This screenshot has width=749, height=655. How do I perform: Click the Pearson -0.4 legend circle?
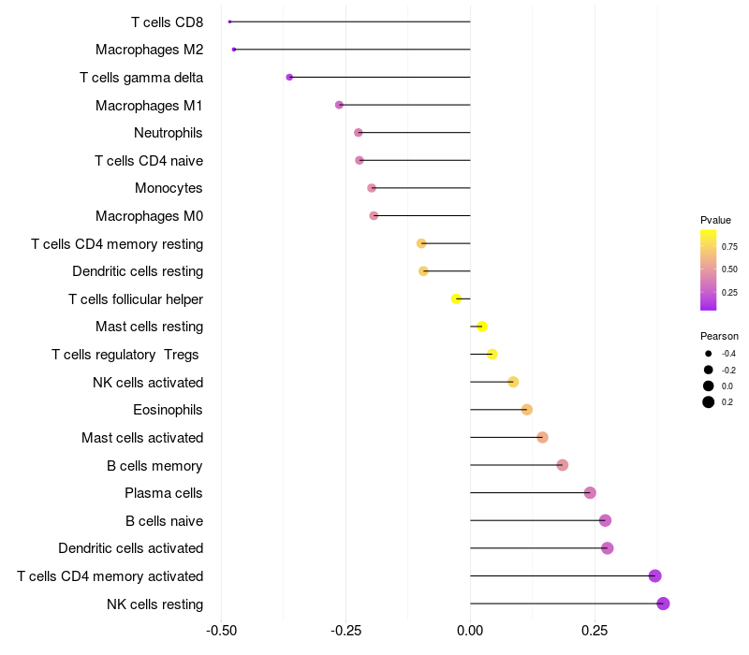tap(708, 354)
